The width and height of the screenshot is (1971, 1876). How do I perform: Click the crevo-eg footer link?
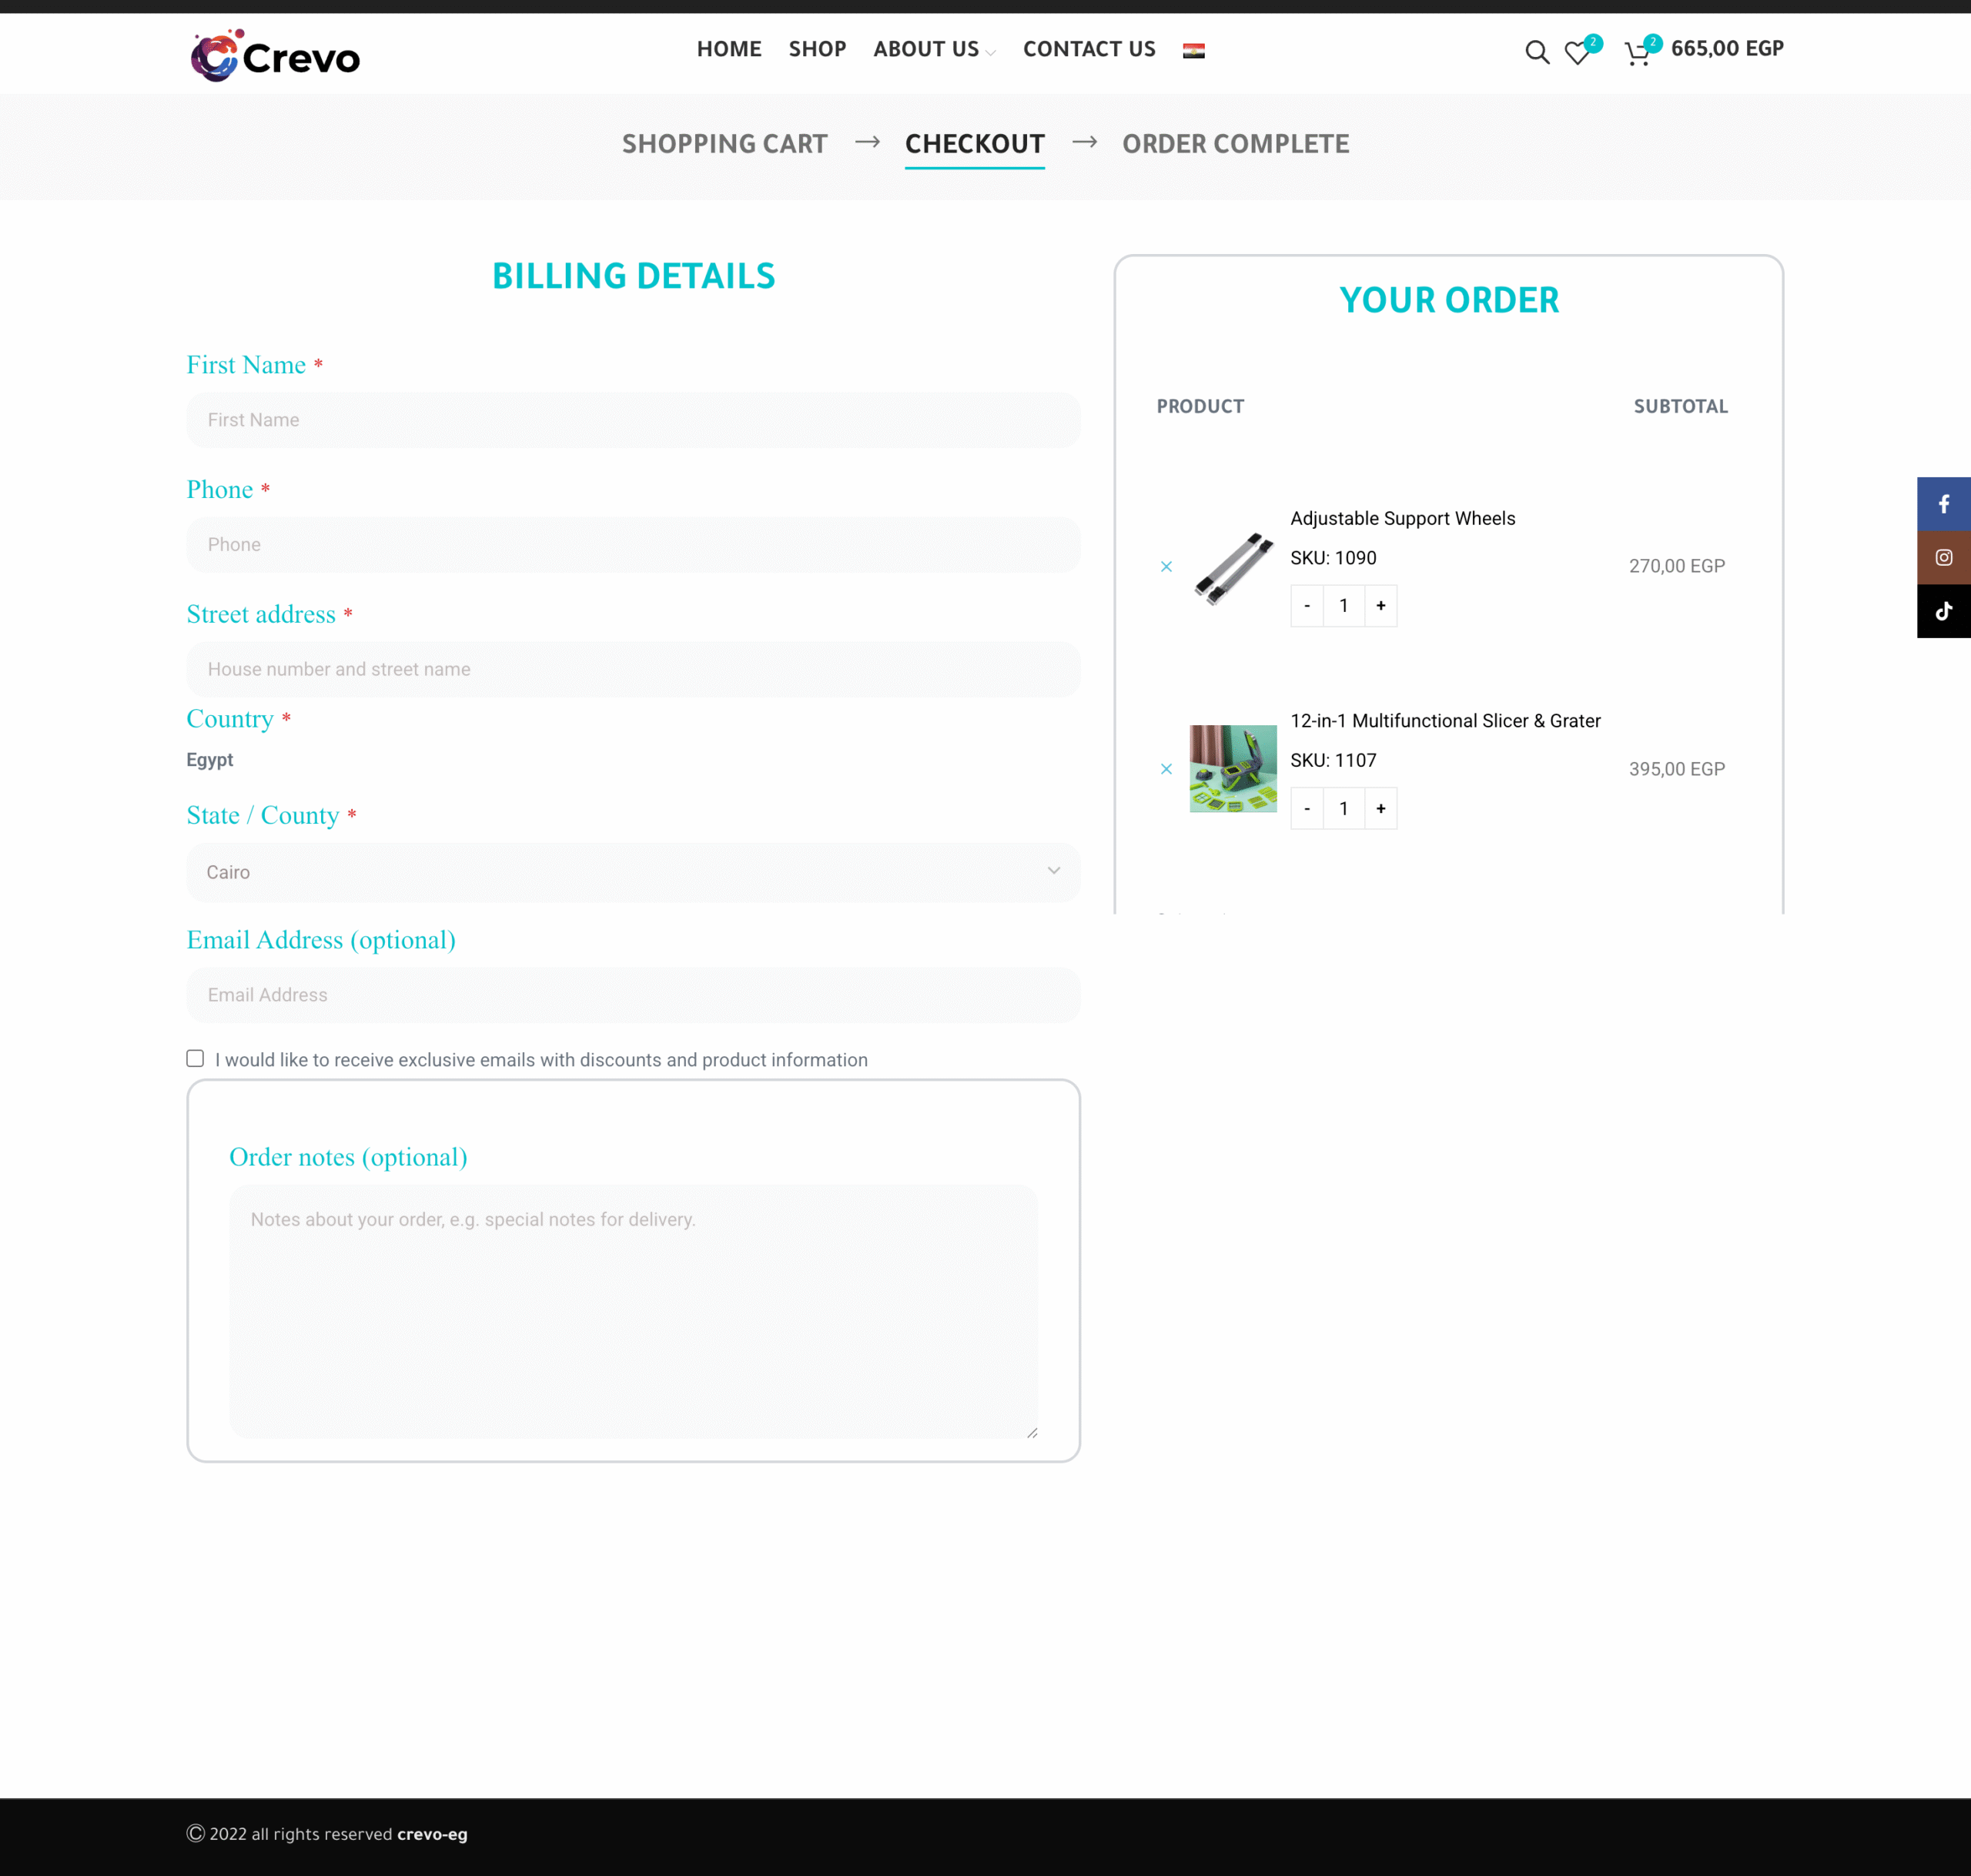coord(432,1834)
